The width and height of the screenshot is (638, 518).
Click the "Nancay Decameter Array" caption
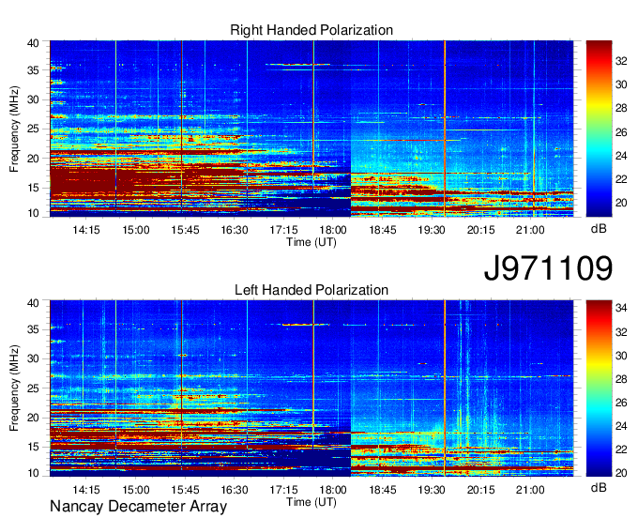(138, 506)
